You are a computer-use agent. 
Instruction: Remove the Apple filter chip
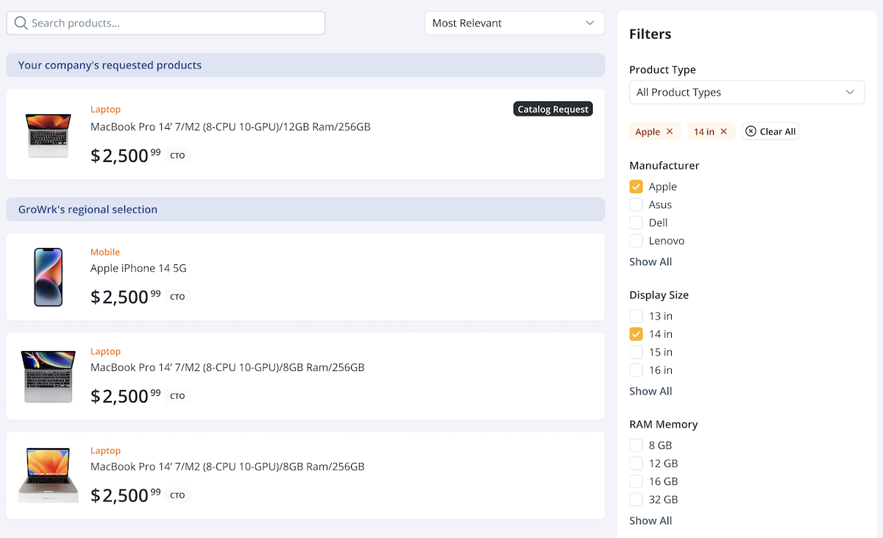pos(670,132)
